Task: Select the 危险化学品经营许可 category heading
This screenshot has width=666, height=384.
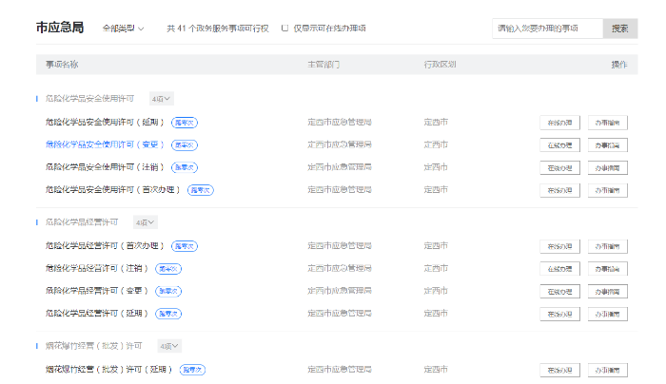Action: (82, 222)
